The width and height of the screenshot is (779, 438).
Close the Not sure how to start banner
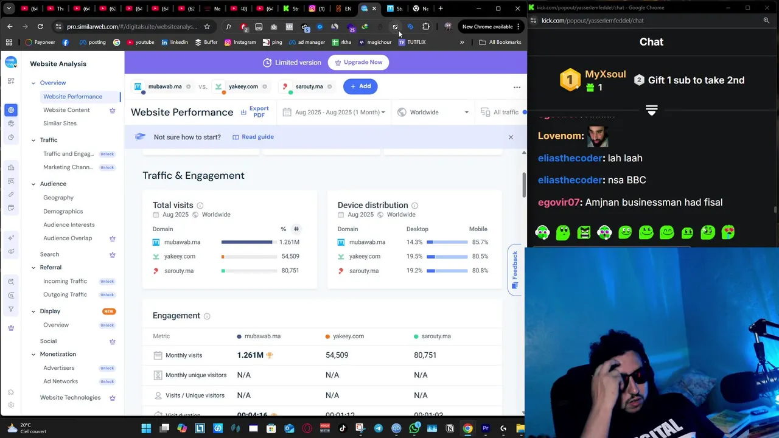[x=511, y=137]
